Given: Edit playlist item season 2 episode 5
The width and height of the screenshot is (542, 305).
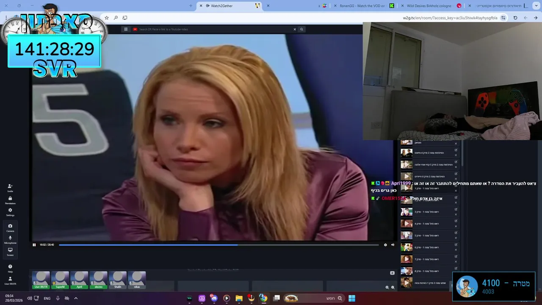Looking at the screenshot, I should [456, 162].
